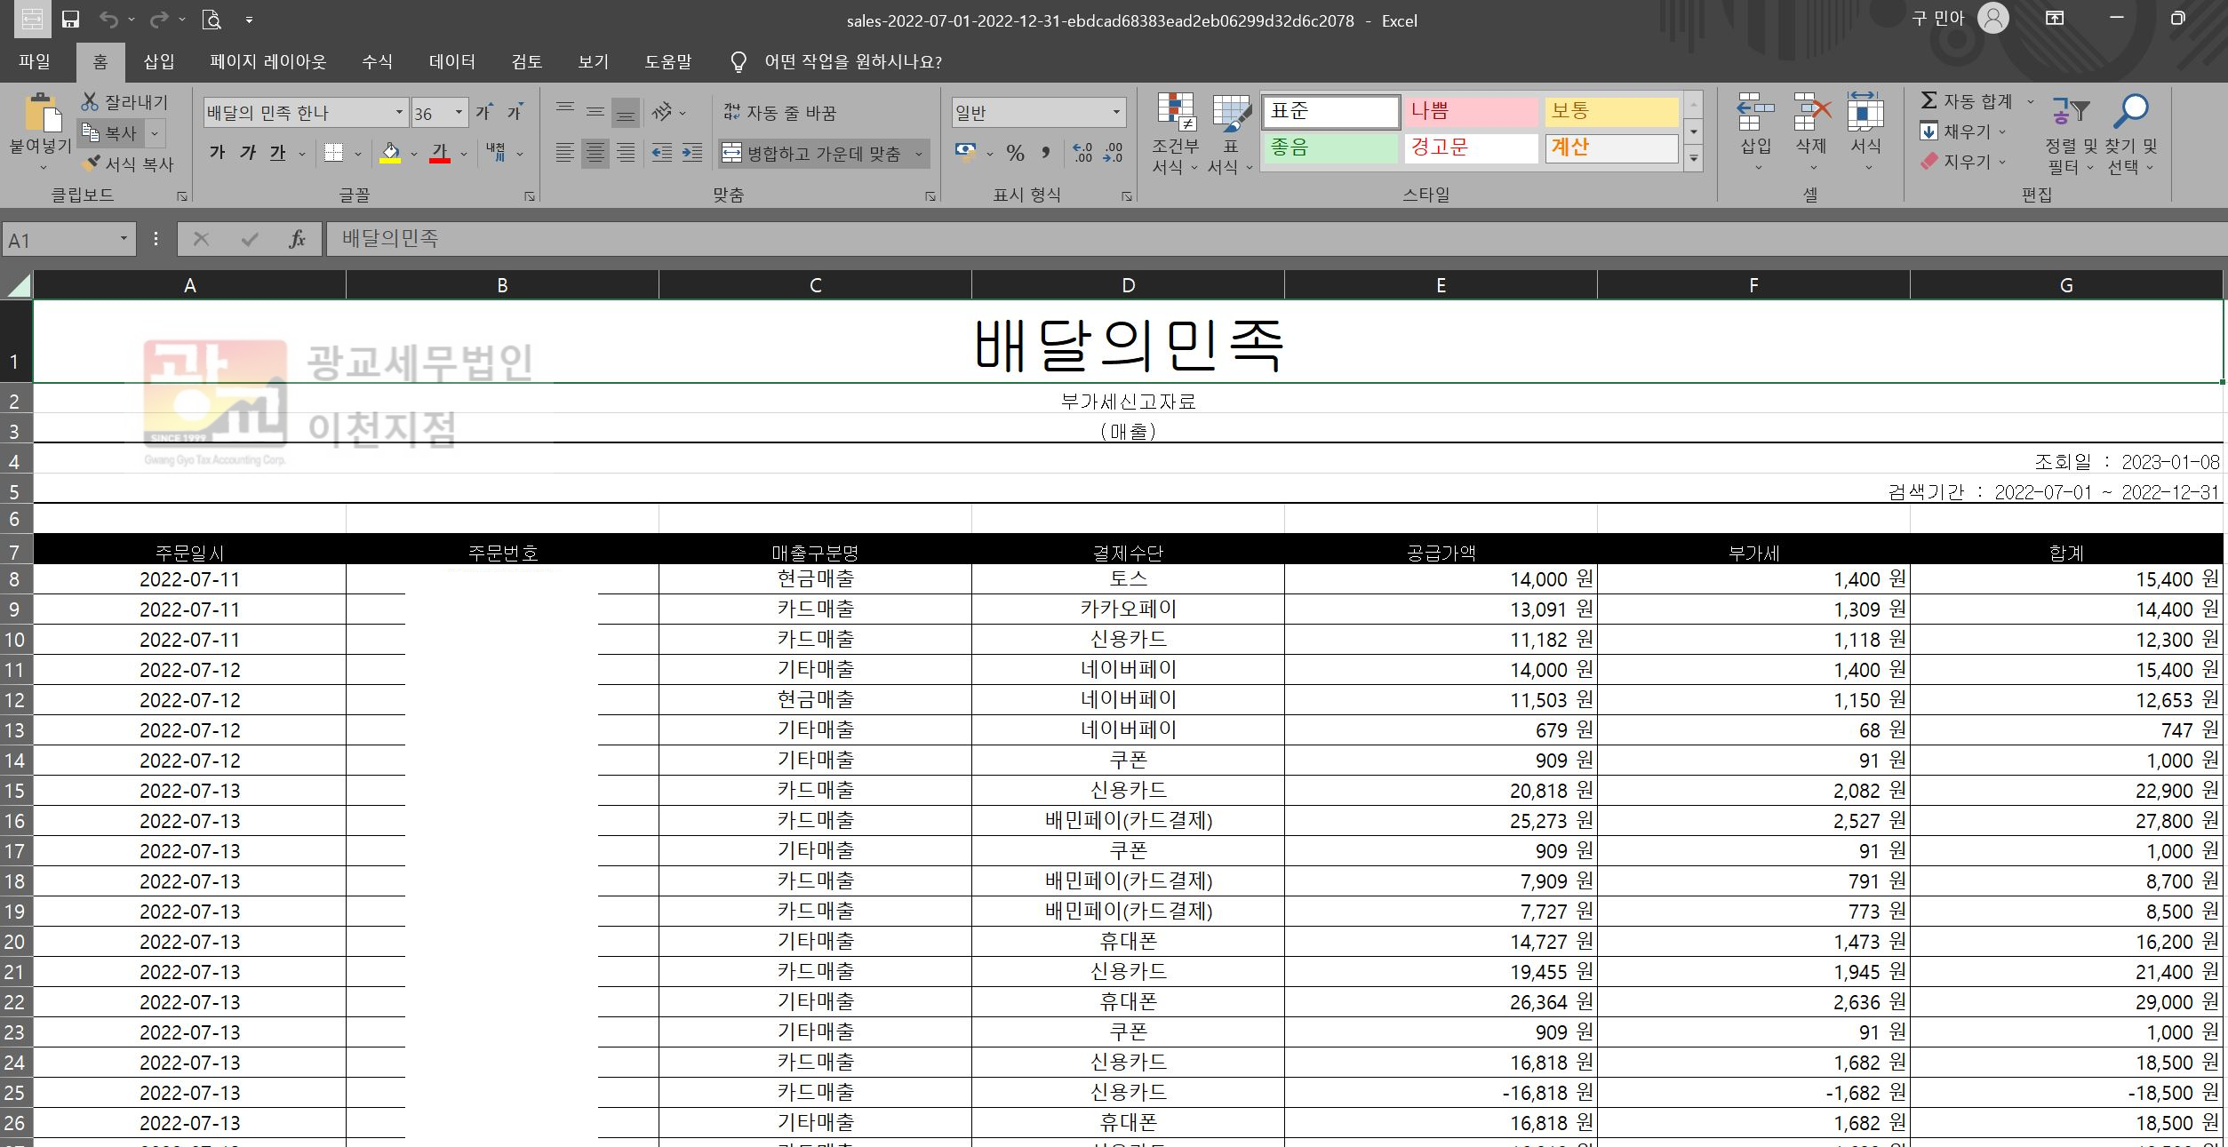The height and width of the screenshot is (1147, 2228).
Task: Switch to the 데이터 ribbon tab
Action: pos(451,61)
